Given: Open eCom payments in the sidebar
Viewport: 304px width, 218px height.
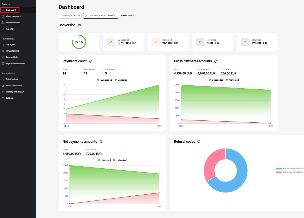Looking at the screenshot, I should [13, 16].
